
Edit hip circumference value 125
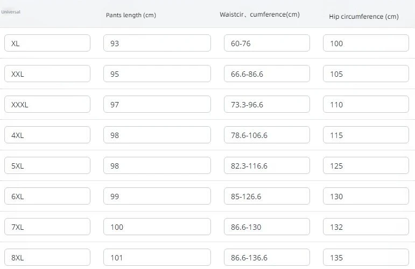(x=365, y=166)
